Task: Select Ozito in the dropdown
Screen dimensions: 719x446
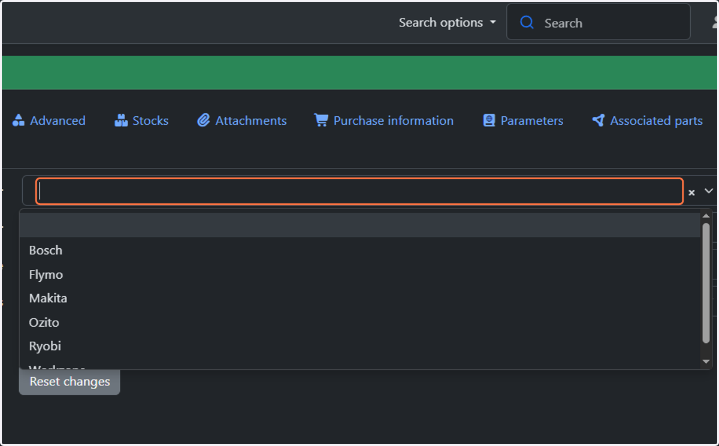Action: (359, 322)
